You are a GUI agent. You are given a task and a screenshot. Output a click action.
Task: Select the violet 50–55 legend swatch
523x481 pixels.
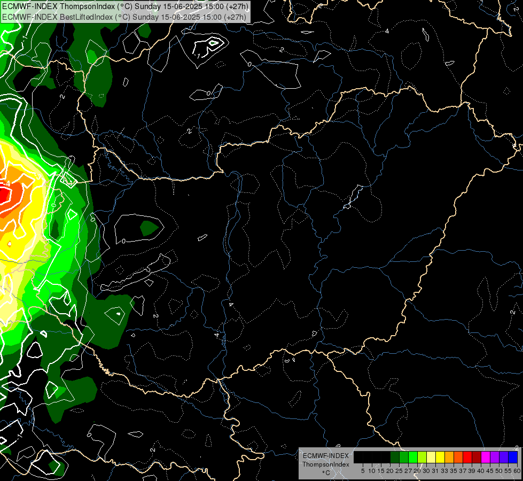click(504, 457)
